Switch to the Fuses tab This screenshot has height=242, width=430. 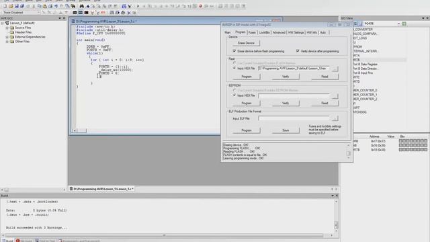point(252,32)
